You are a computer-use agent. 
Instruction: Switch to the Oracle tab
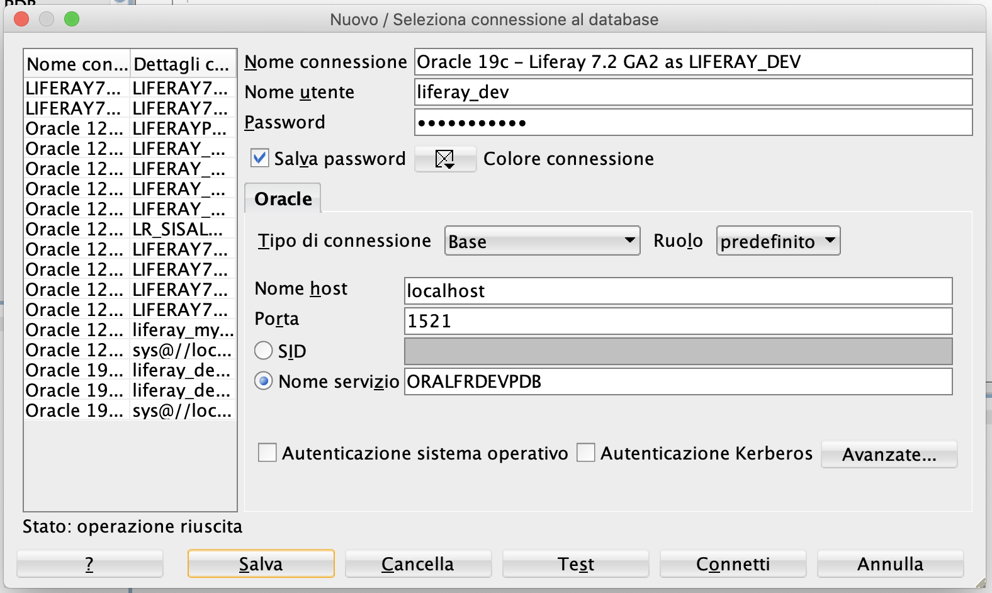pos(283,198)
